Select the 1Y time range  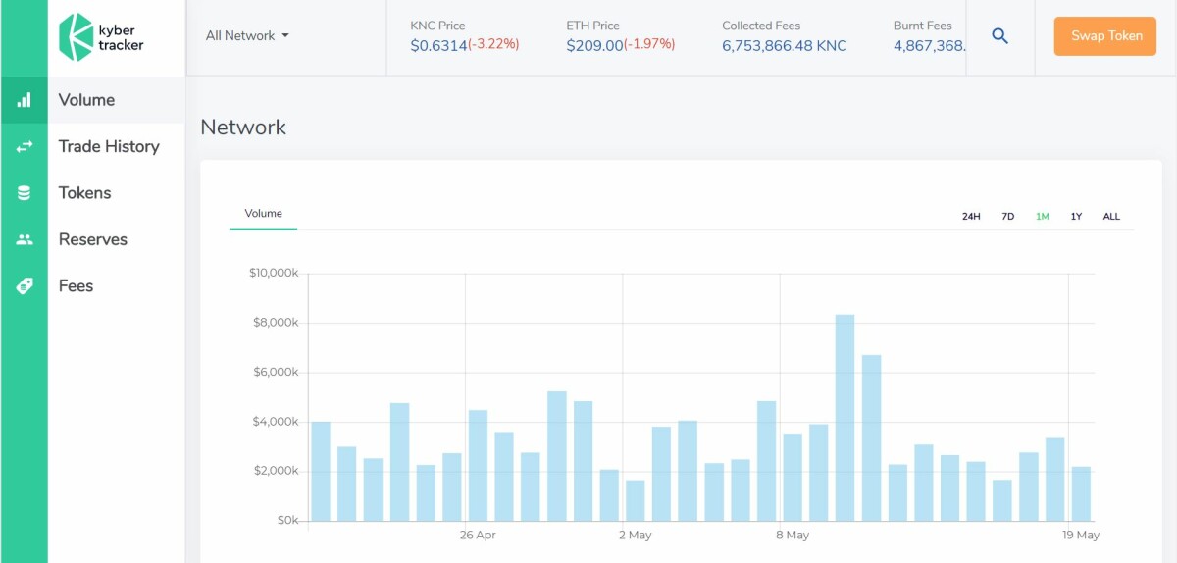click(x=1076, y=217)
